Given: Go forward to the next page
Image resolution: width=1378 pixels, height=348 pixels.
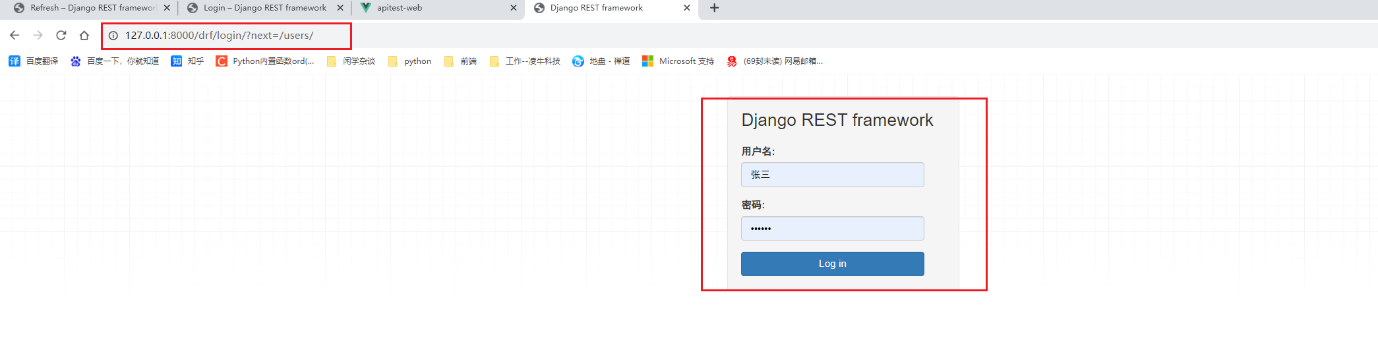Looking at the screenshot, I should pyautogui.click(x=38, y=35).
